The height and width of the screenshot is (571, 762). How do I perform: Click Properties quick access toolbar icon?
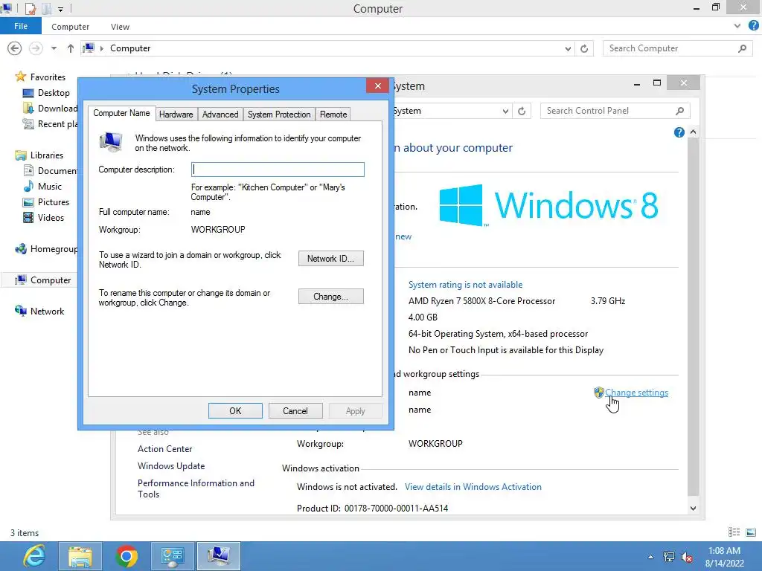click(30, 8)
